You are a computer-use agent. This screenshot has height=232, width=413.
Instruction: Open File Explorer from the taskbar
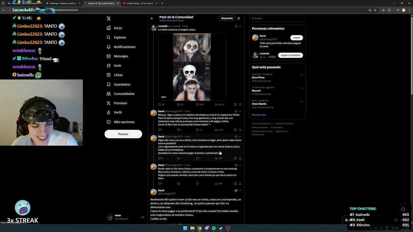point(192,228)
